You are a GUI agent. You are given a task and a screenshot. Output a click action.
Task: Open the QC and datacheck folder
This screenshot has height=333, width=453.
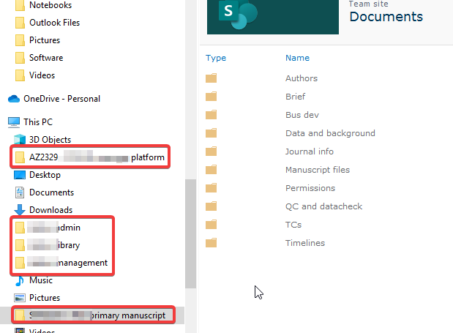(x=323, y=206)
